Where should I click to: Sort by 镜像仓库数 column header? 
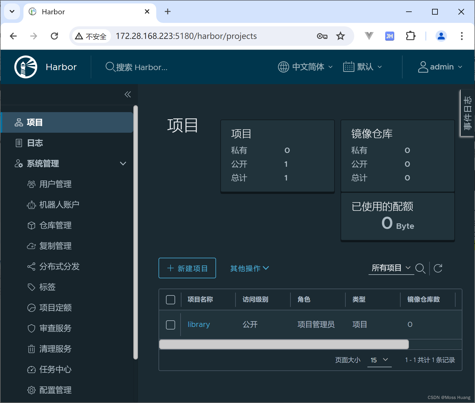423,299
